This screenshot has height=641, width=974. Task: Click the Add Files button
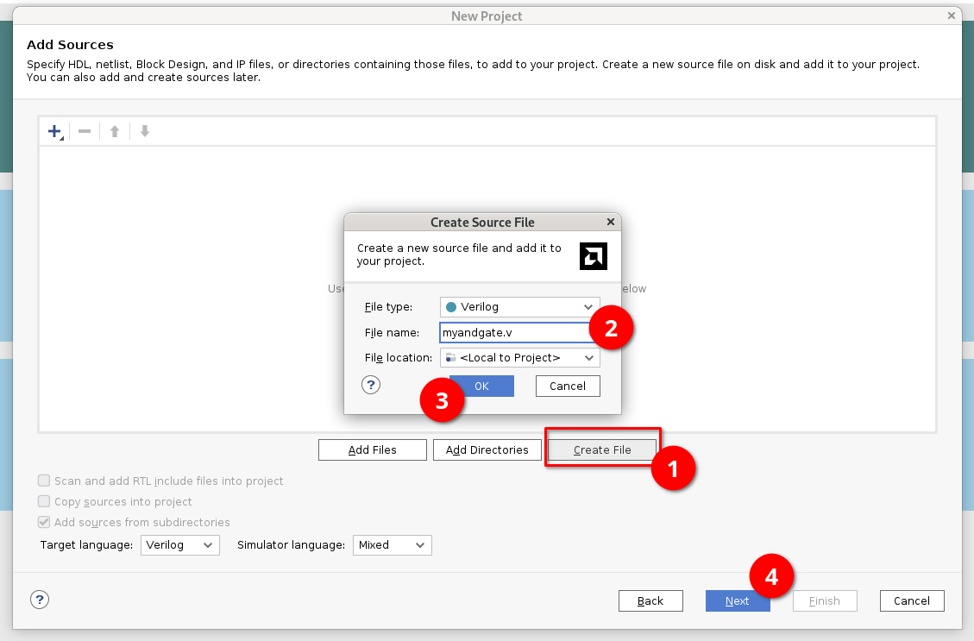point(372,450)
